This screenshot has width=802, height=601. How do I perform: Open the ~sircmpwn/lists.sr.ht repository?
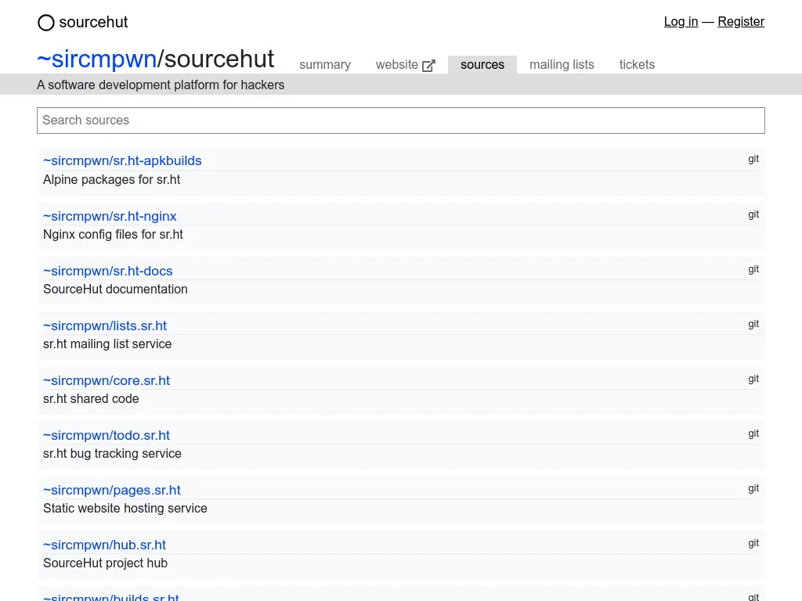[105, 326]
